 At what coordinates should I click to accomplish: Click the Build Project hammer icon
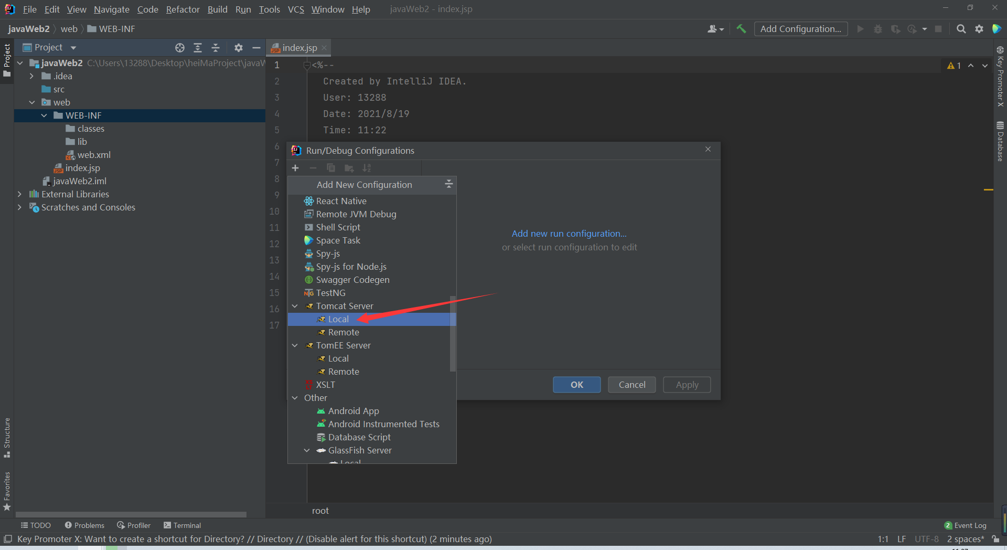tap(741, 29)
